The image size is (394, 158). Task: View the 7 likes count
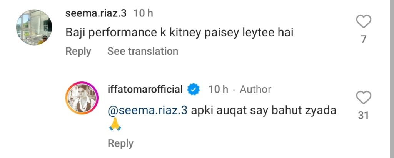(x=364, y=39)
